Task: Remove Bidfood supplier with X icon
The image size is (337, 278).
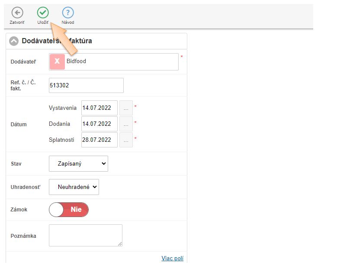Action: 57,62
